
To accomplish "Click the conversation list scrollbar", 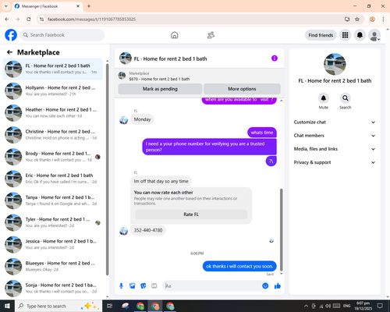I will click(x=107, y=169).
